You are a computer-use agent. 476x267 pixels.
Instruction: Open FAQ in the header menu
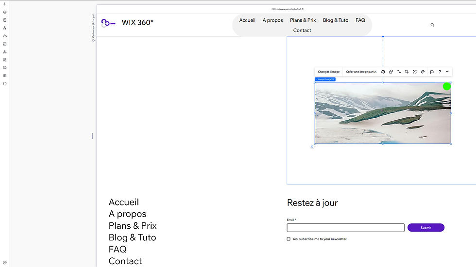[360, 20]
